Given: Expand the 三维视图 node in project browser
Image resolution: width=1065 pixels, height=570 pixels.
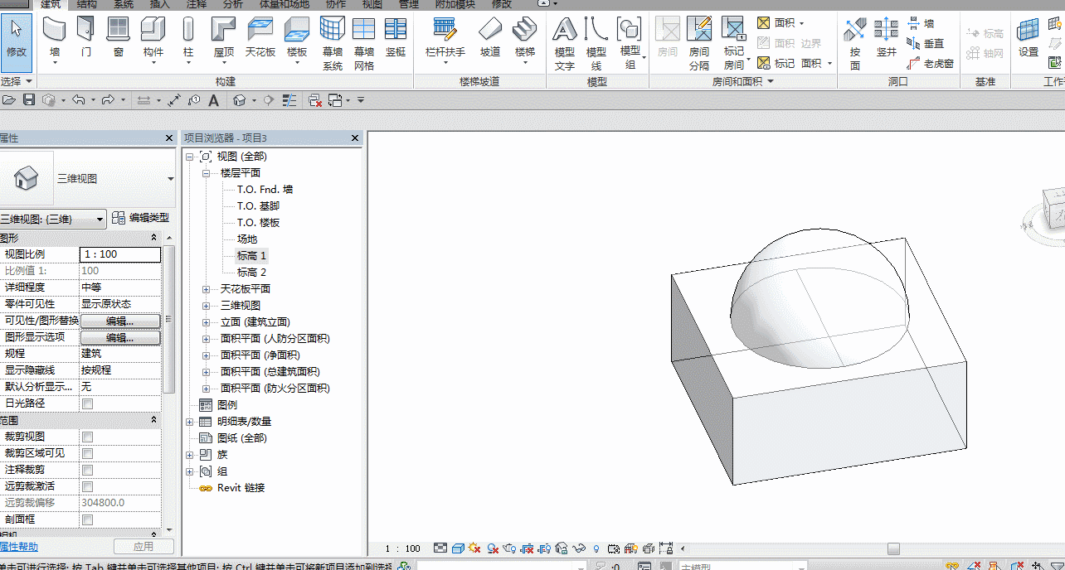Looking at the screenshot, I should tap(206, 306).
